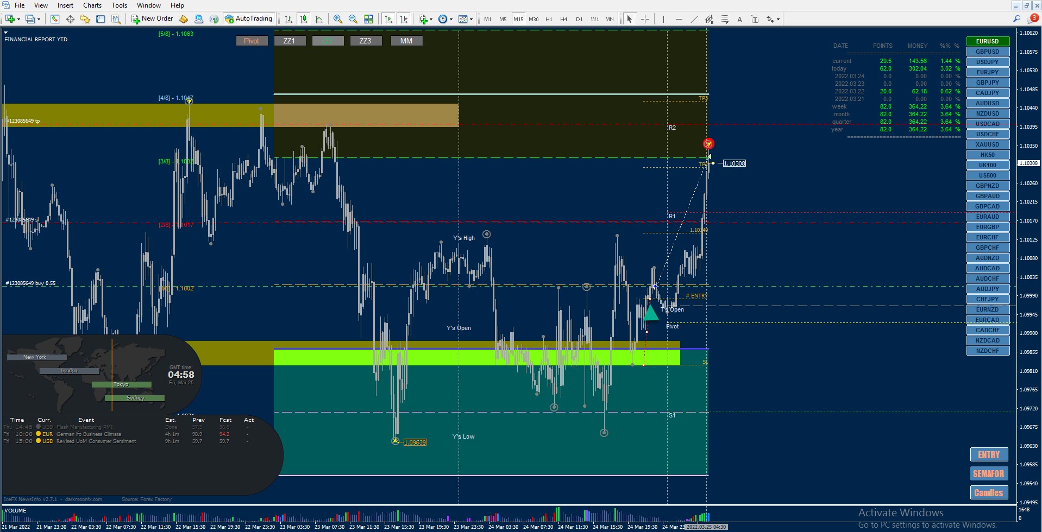This screenshot has width=1042, height=532.
Task: Switch to the GBPUSD symbol button
Action: tap(988, 52)
